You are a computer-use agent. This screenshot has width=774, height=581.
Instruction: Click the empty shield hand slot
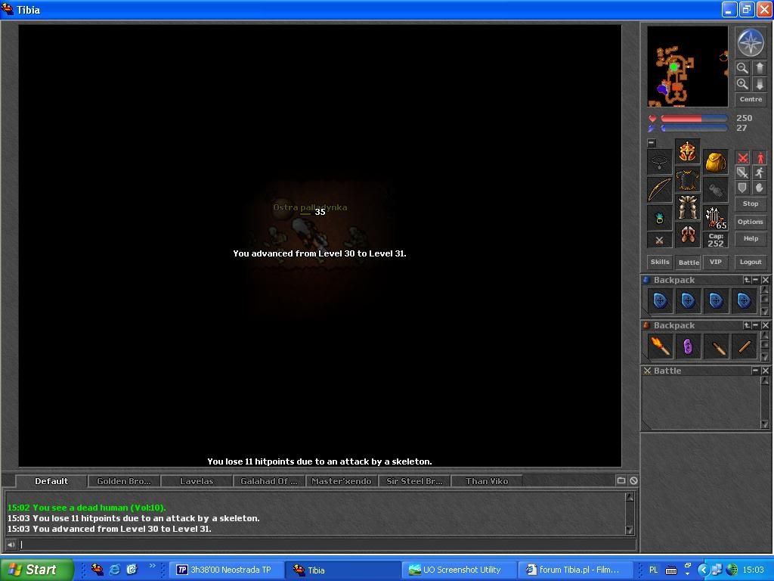(715, 190)
